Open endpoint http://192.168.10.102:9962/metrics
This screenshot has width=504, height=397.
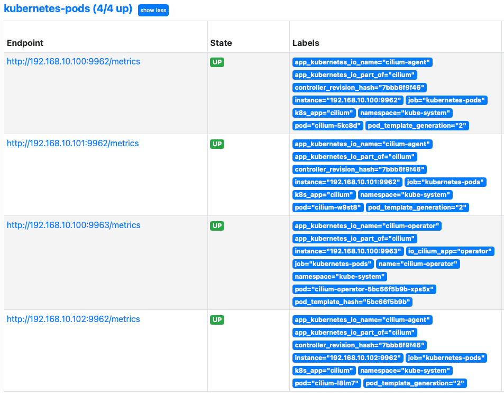pos(74,319)
